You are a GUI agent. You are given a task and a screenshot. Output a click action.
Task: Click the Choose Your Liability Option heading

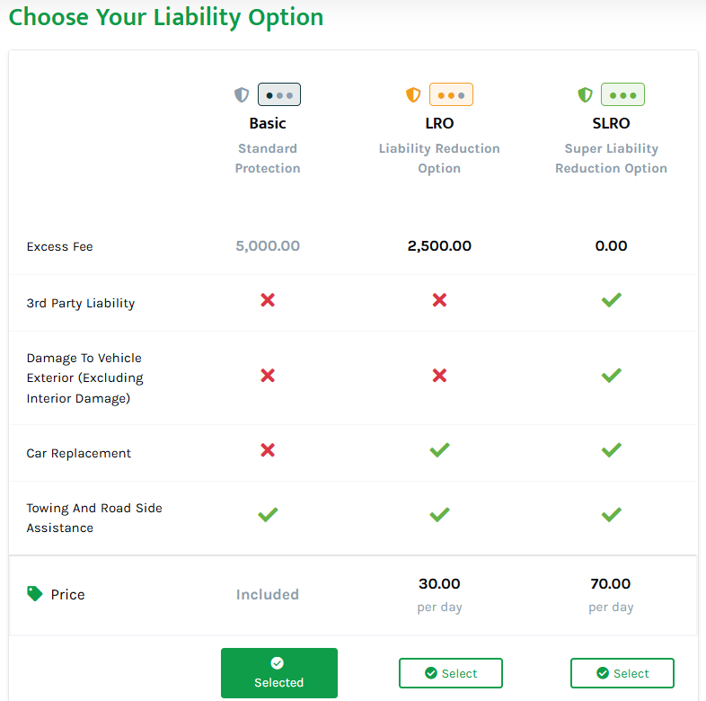tap(166, 17)
